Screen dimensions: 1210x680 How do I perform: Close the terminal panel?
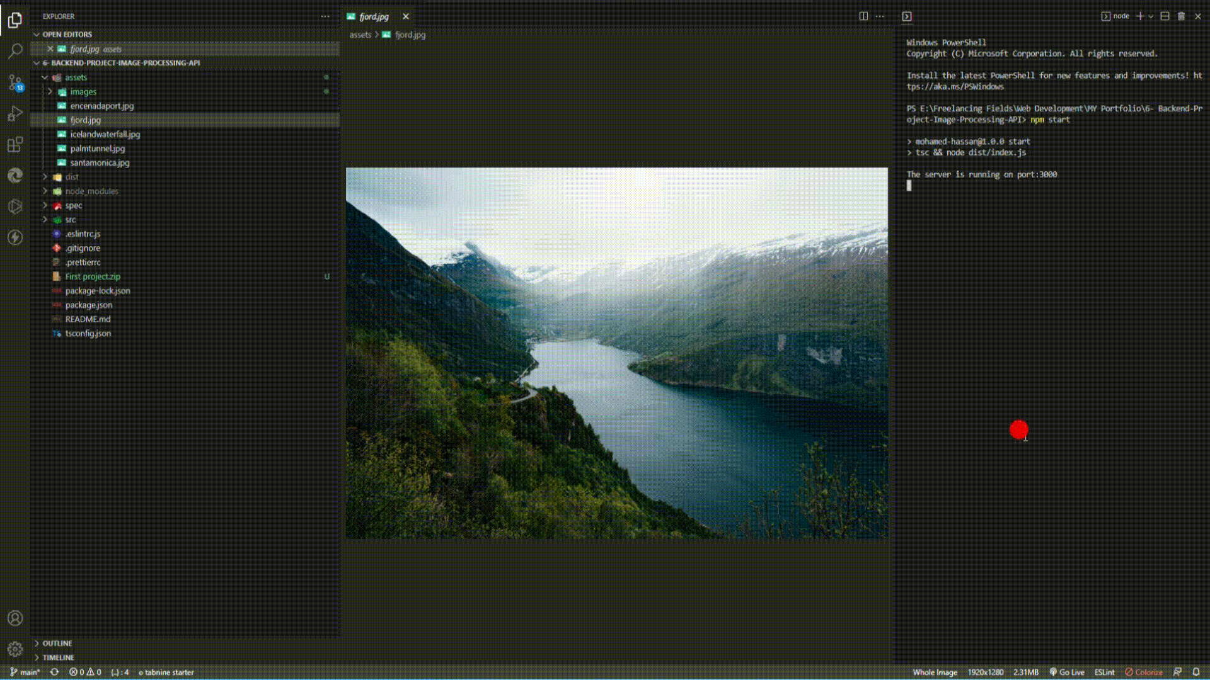[1198, 16]
